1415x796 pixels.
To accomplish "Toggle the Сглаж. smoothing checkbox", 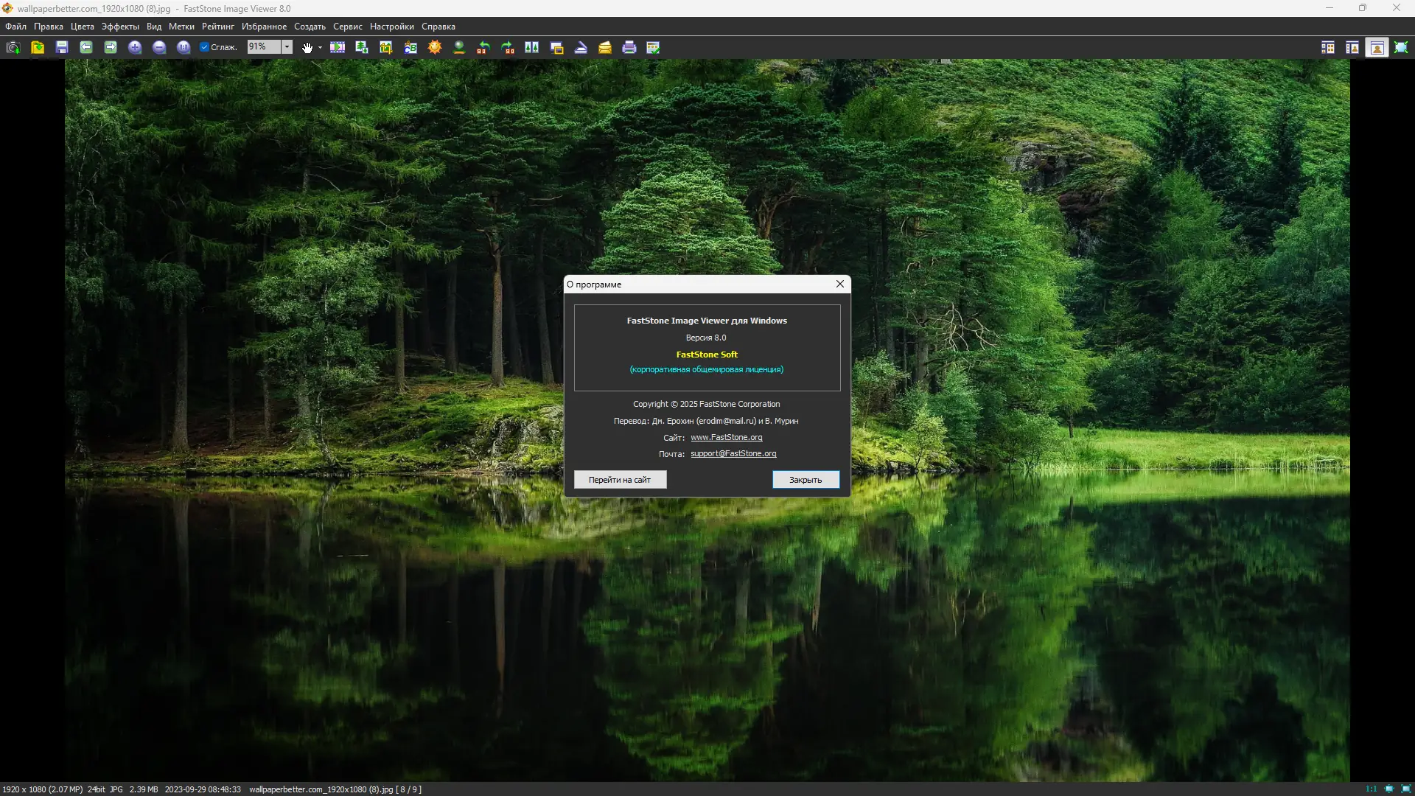I will (205, 47).
